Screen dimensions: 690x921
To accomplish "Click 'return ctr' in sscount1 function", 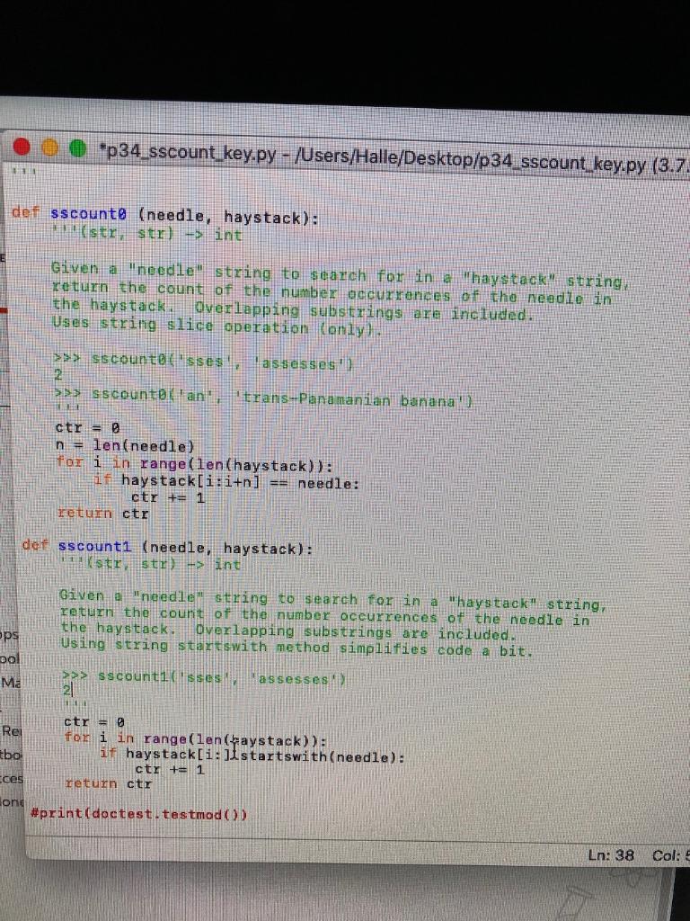I will 108,783.
